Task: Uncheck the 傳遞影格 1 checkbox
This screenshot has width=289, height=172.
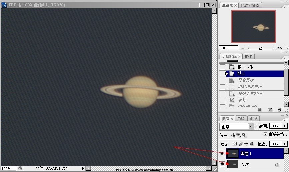Action: [265, 134]
